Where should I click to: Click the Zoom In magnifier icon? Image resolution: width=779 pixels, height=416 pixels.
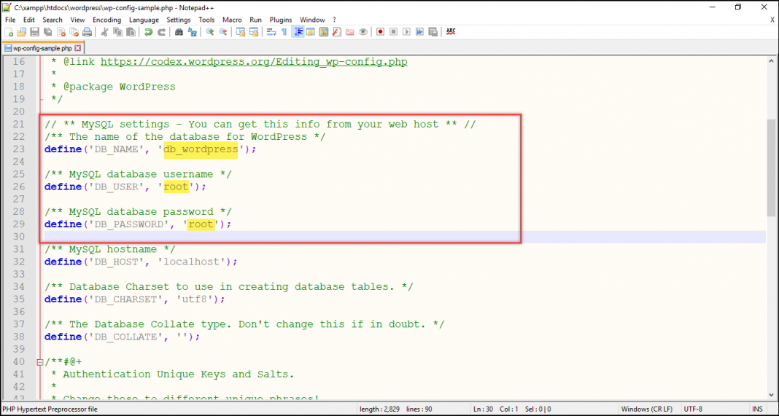pos(210,32)
